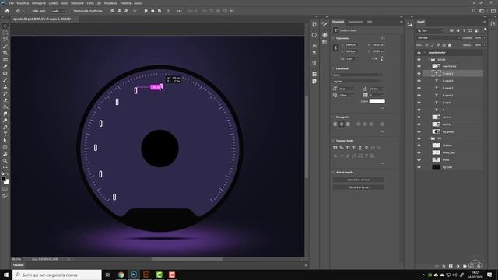
Task: Hide the shadow layer
Action: [x=419, y=145]
